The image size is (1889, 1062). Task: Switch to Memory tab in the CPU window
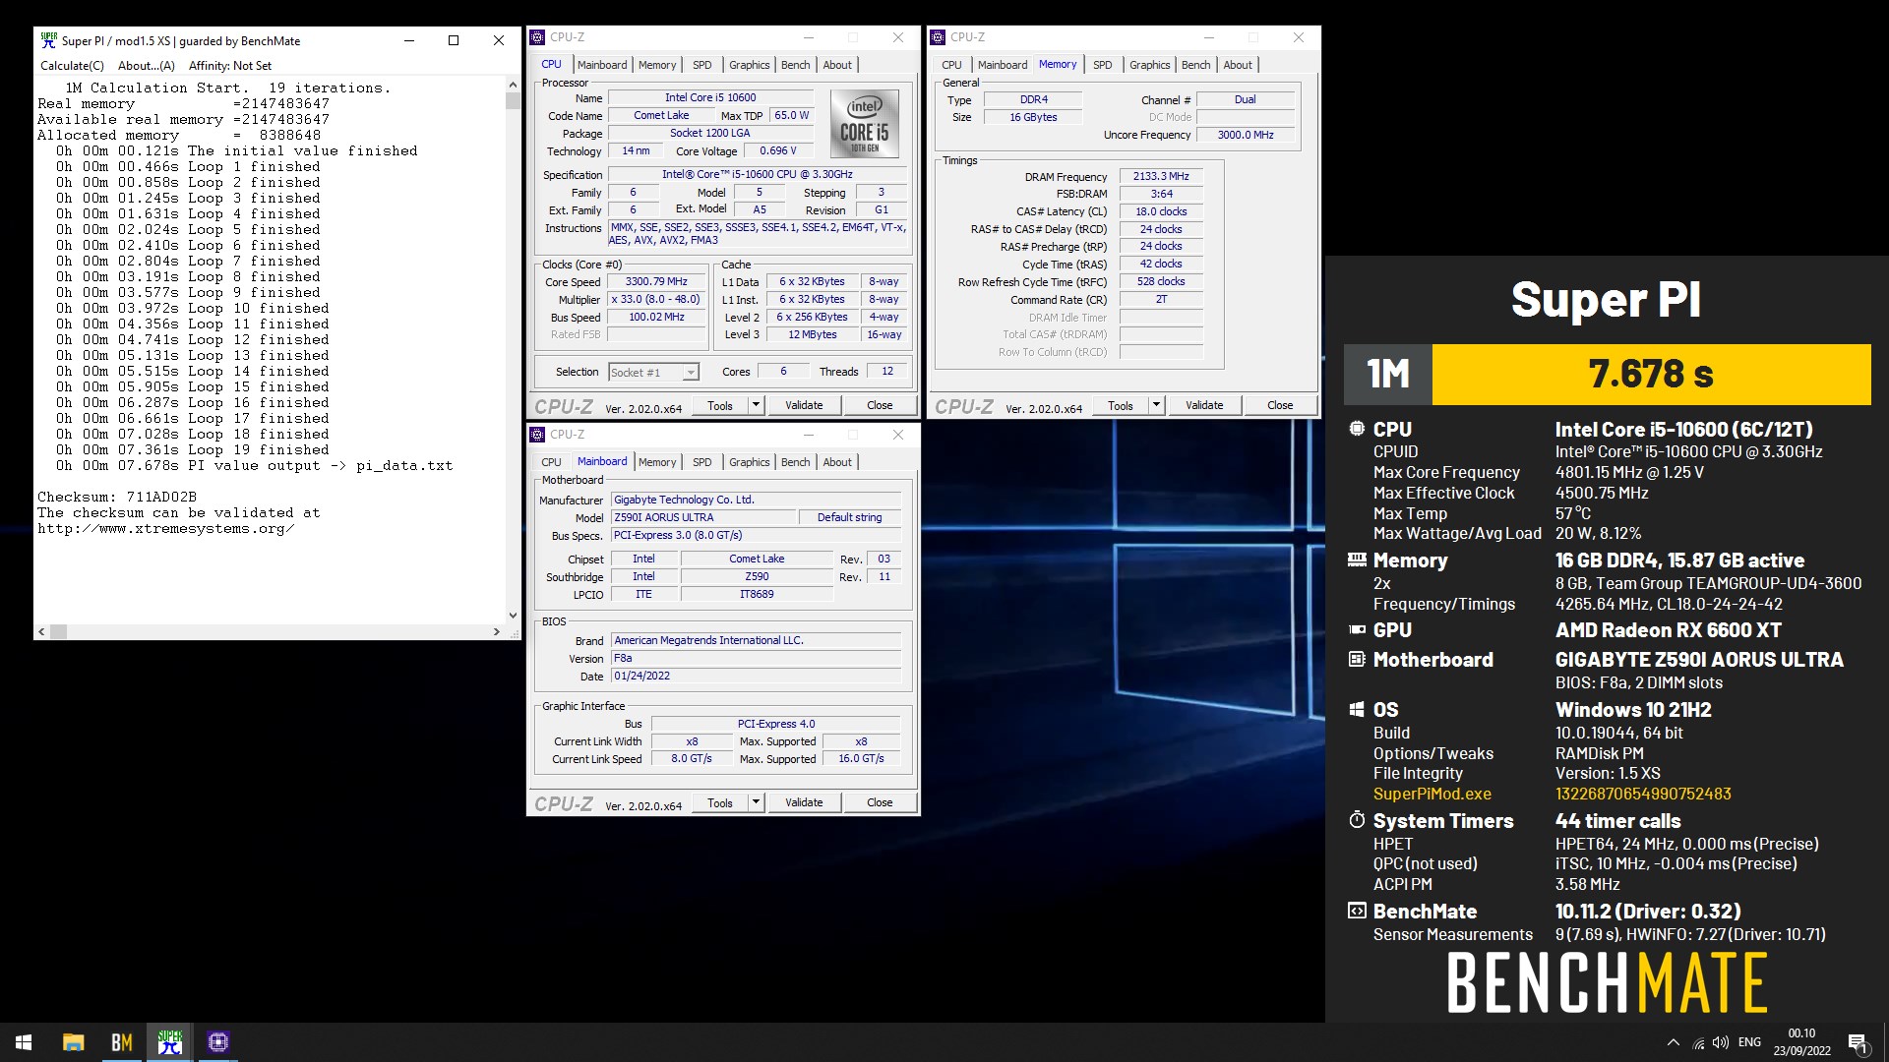[x=657, y=65]
